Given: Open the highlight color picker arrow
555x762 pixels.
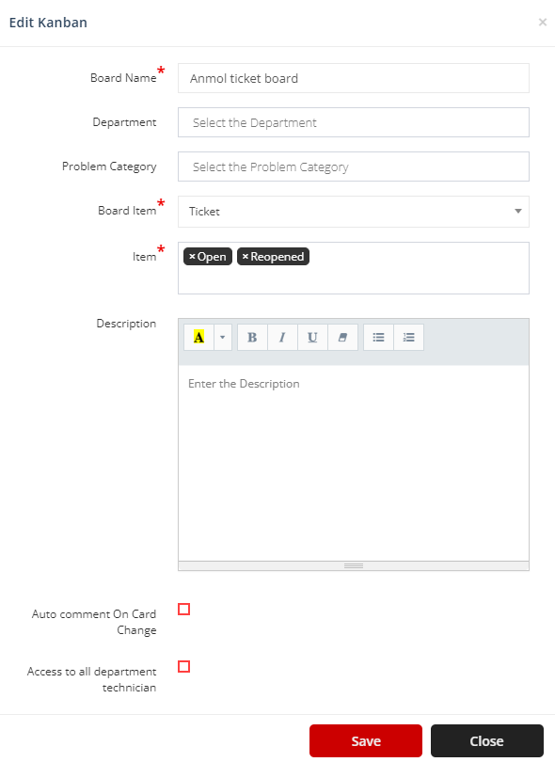Looking at the screenshot, I should [223, 338].
